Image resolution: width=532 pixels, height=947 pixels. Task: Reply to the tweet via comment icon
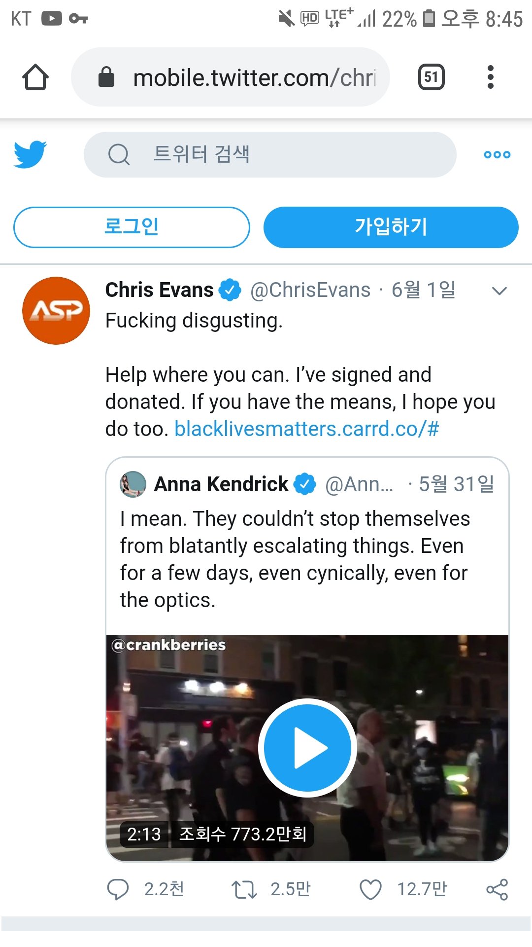(118, 889)
